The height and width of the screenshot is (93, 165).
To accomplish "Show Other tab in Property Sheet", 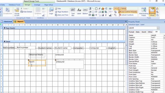I will (x=150, y=32).
